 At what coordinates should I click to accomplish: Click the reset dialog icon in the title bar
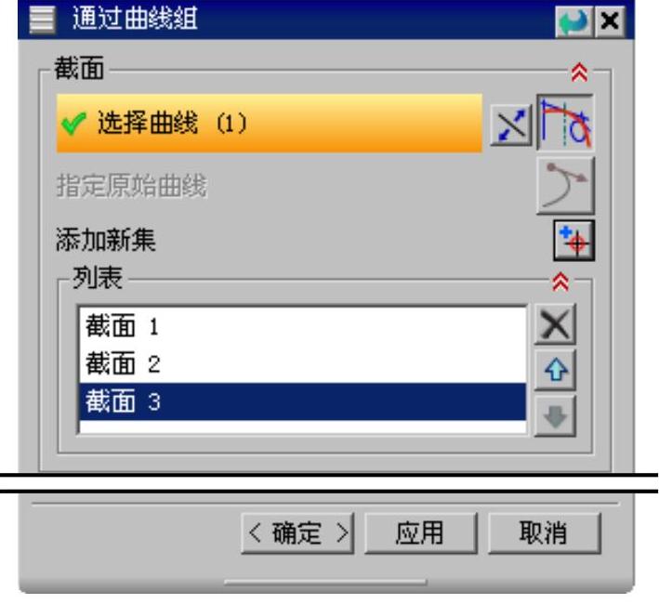[x=573, y=21]
